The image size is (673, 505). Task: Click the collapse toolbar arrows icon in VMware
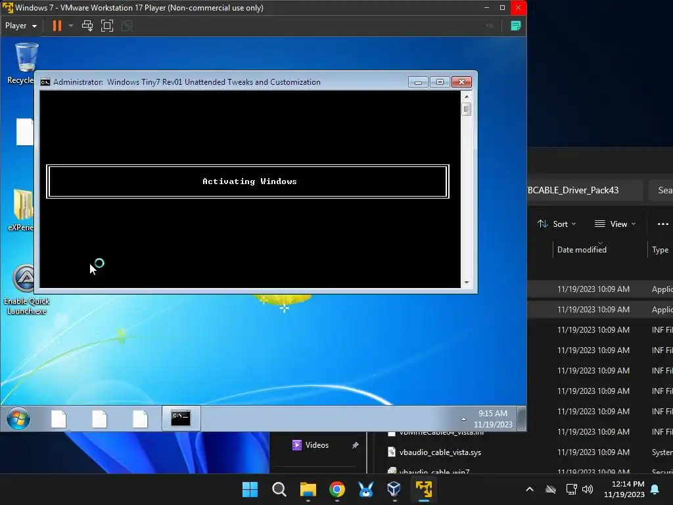coord(490,26)
